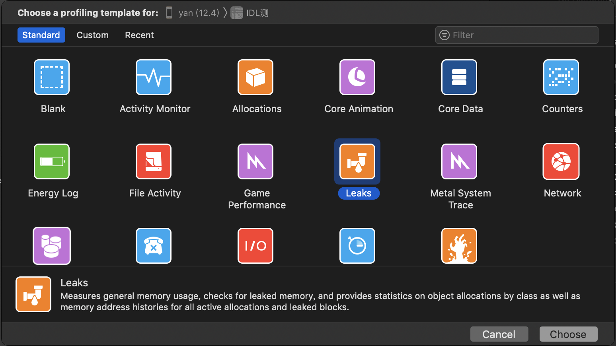Viewport: 616px width, 346px height.
Task: Switch to the Recent tab
Action: tap(139, 35)
